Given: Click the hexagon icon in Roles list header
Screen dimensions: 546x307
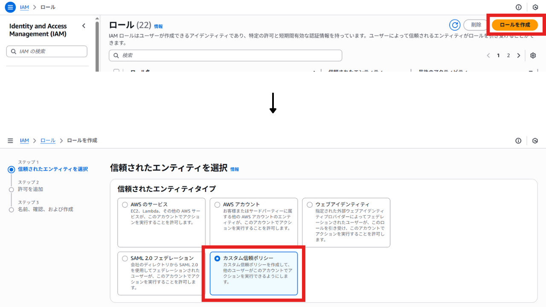Looking at the screenshot, I should pyautogui.click(x=535, y=7).
